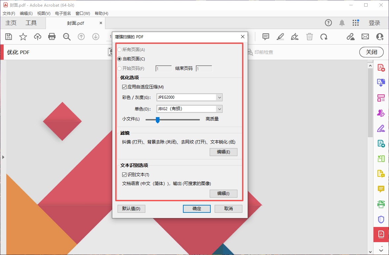
Task: Click the 结束页码 input field
Action: coord(204,69)
